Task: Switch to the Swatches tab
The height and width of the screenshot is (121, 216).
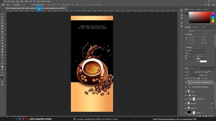Action: click(x=192, y=9)
